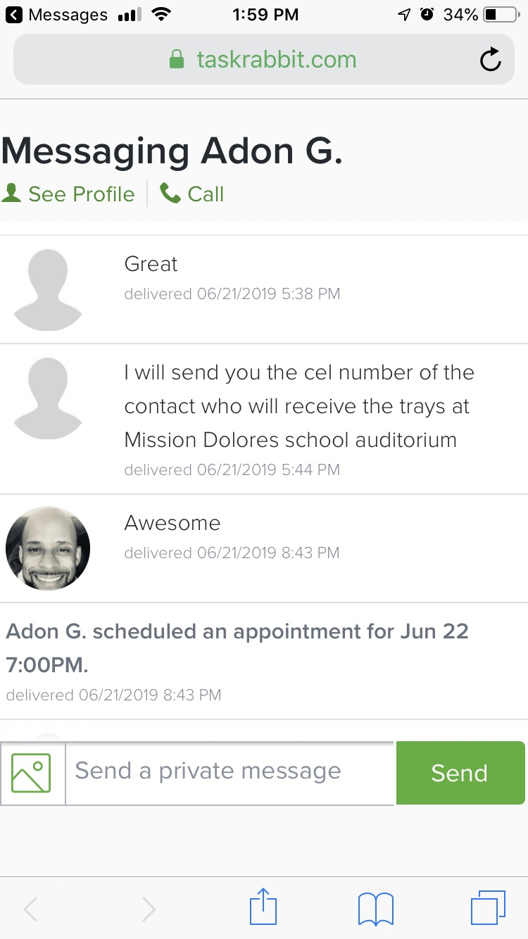Select the "Awesome" message text

pyautogui.click(x=172, y=523)
